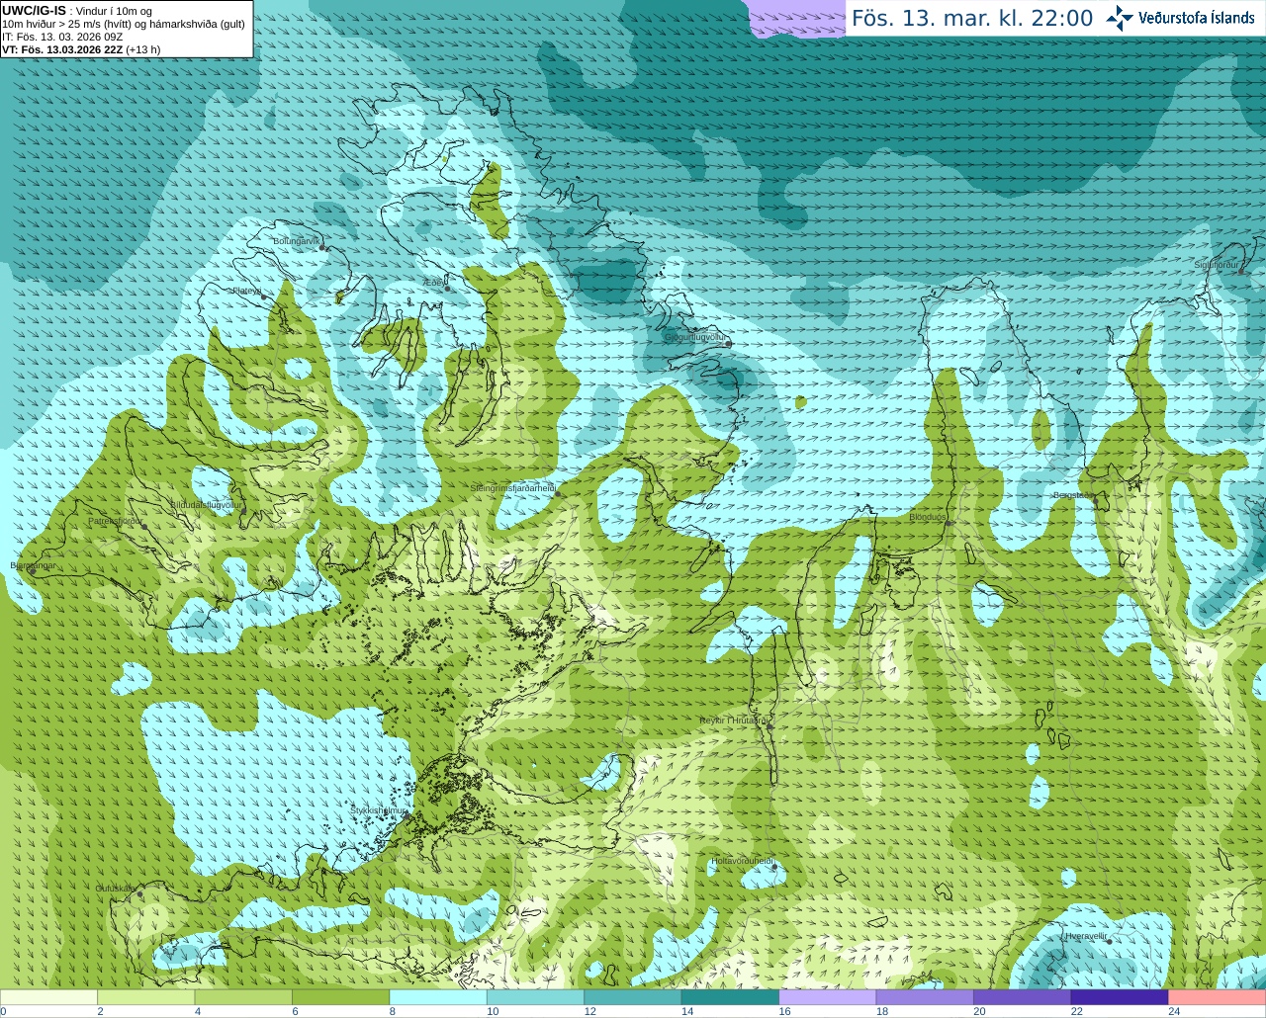Screen dimensions: 1266x1018
Task: Select the 18–20 m/s legend swatch
Action: [x=925, y=997]
